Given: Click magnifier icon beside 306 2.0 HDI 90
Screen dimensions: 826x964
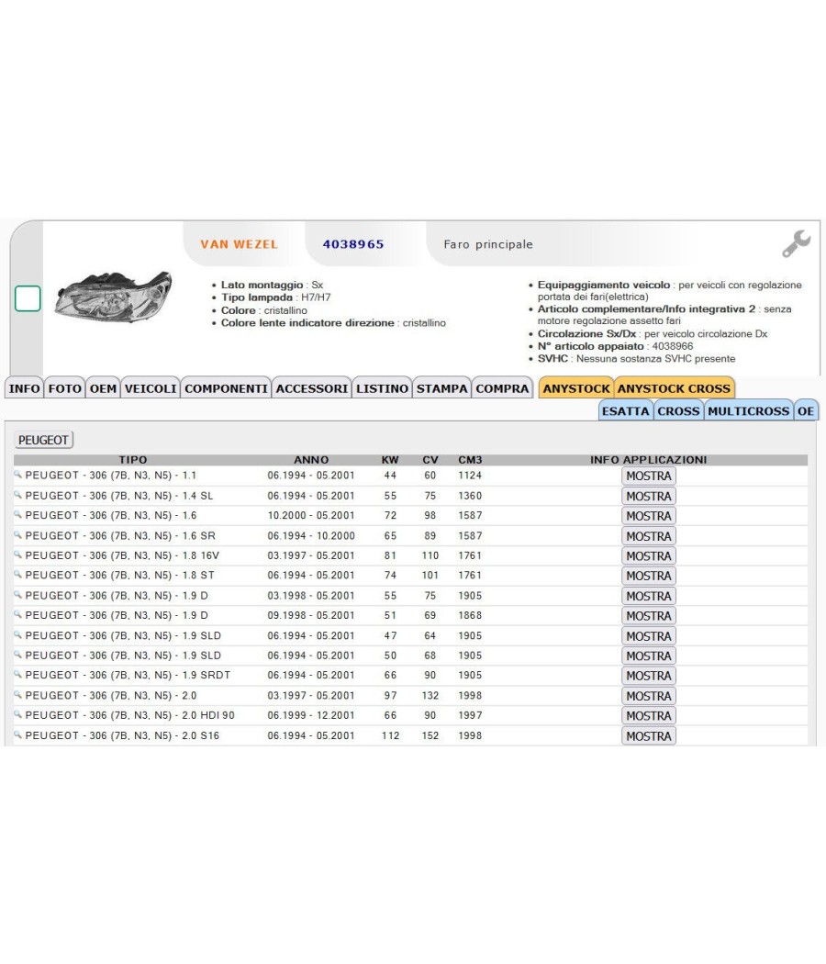Looking at the screenshot, I should click(x=17, y=714).
